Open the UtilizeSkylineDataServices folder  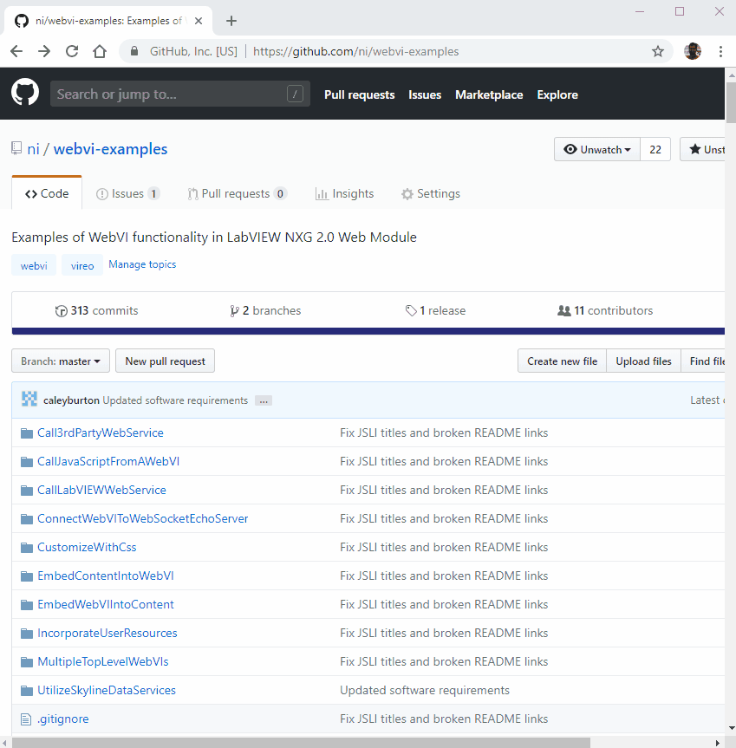(x=107, y=690)
